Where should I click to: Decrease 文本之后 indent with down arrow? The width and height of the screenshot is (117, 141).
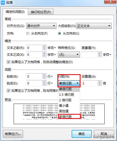(44, 56)
